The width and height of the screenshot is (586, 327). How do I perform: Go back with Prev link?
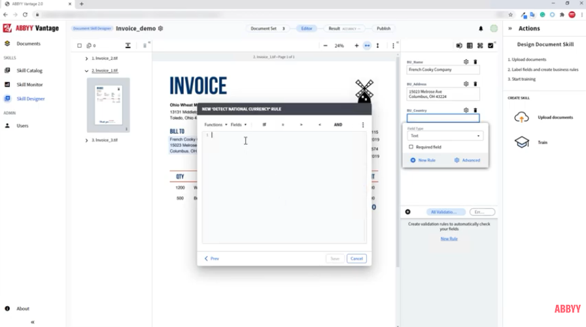[x=211, y=258]
